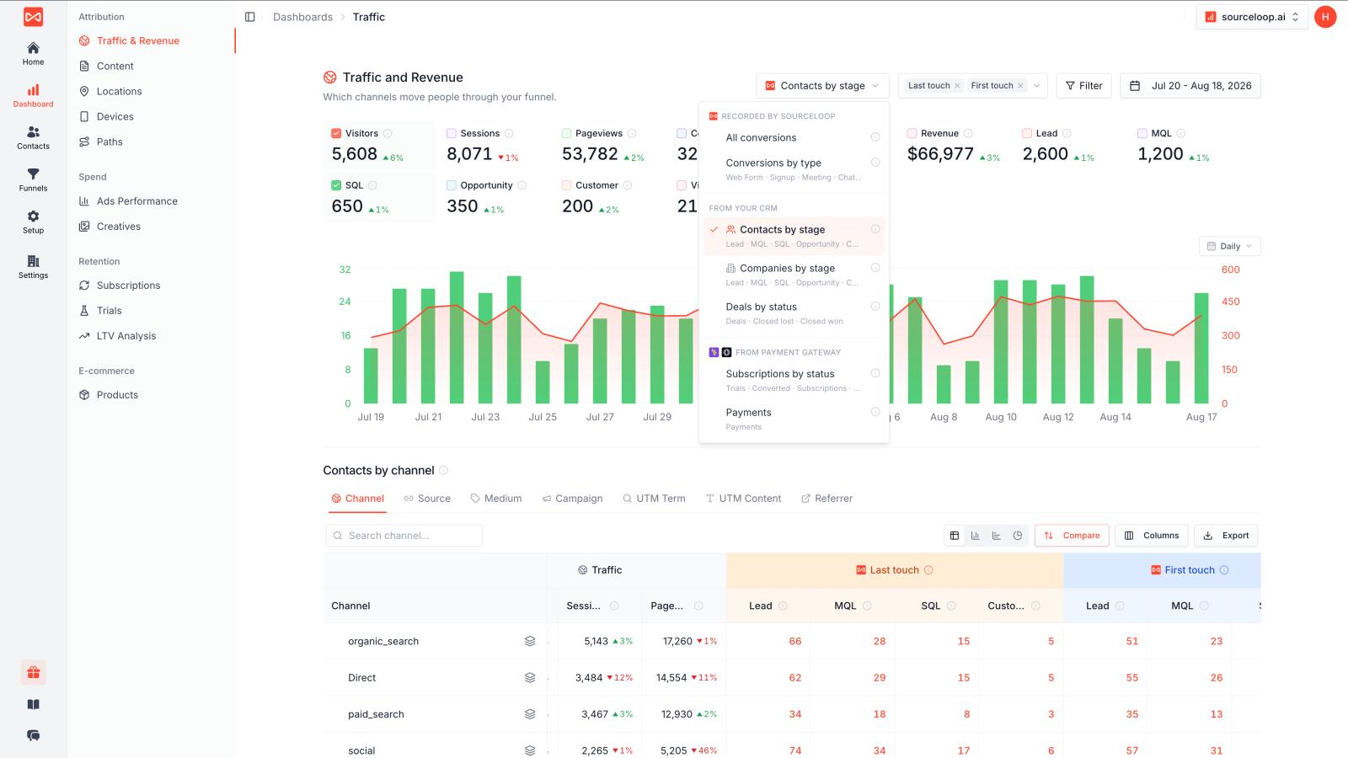Select Subscriptions by status option
The image size is (1348, 758).
[x=794, y=380]
